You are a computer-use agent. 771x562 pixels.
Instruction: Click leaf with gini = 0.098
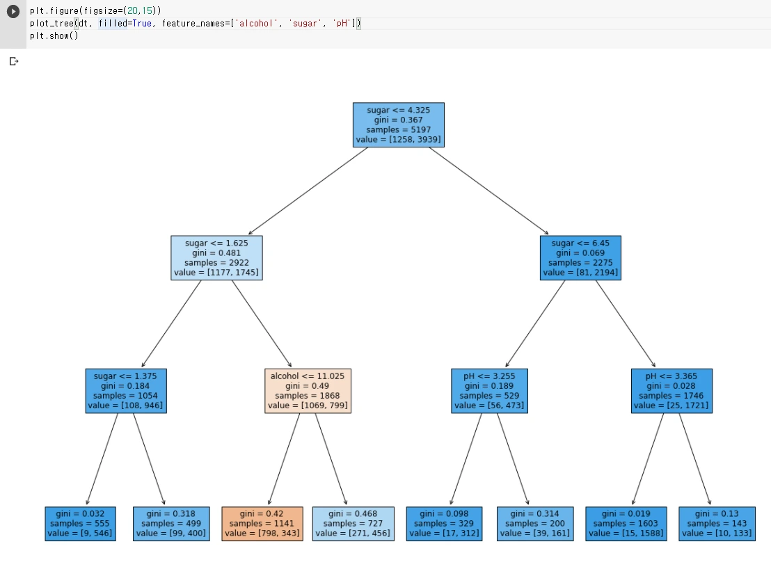coord(444,524)
